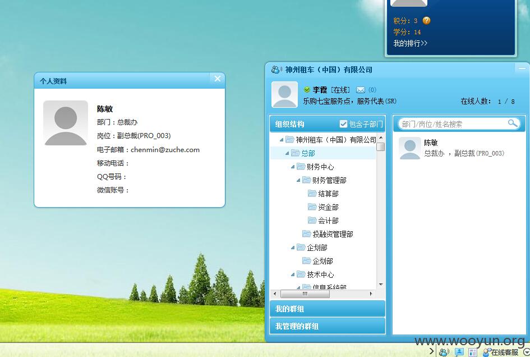Click scroll down arrow in organization tree
The image size is (530, 357).
pos(381,284)
